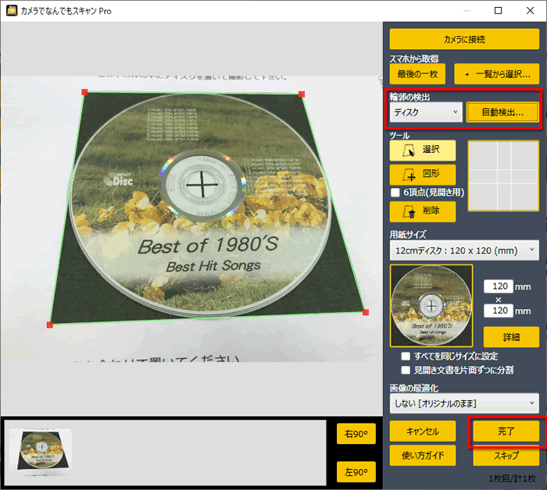The width and height of the screenshot is (547, 490).
Task: Open the 使い方ガイド
Action: pyautogui.click(x=423, y=455)
